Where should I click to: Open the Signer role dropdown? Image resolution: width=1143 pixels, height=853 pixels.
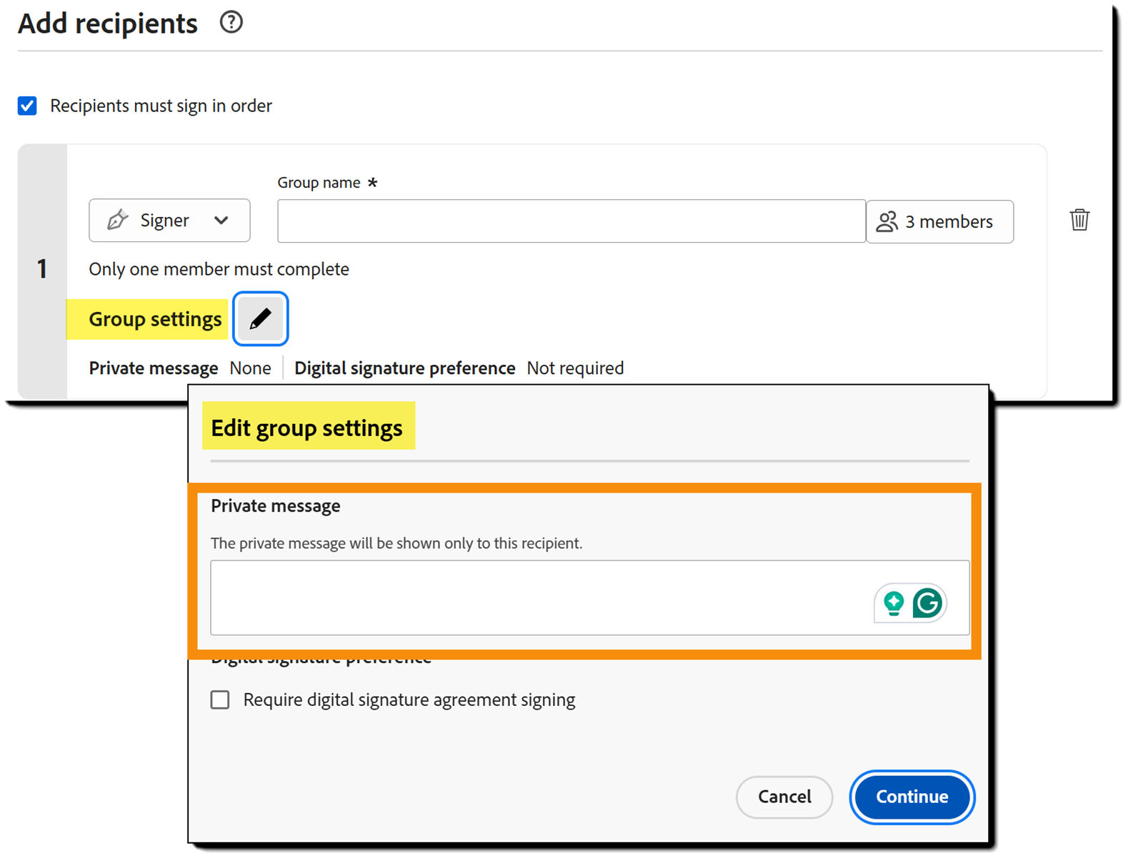point(169,220)
